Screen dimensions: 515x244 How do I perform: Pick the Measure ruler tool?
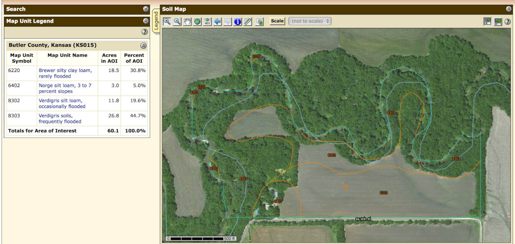tap(248, 21)
